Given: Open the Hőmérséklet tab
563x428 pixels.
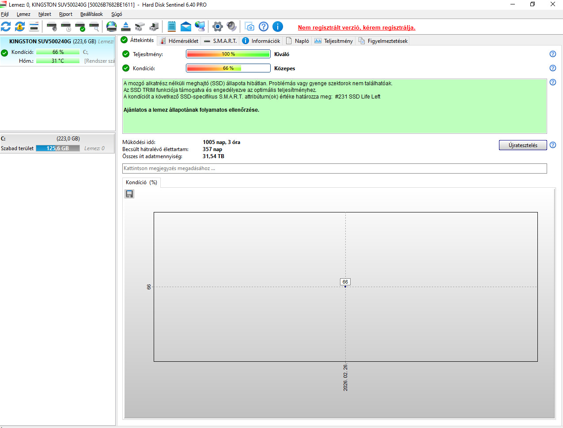Looking at the screenshot, I should [x=179, y=41].
